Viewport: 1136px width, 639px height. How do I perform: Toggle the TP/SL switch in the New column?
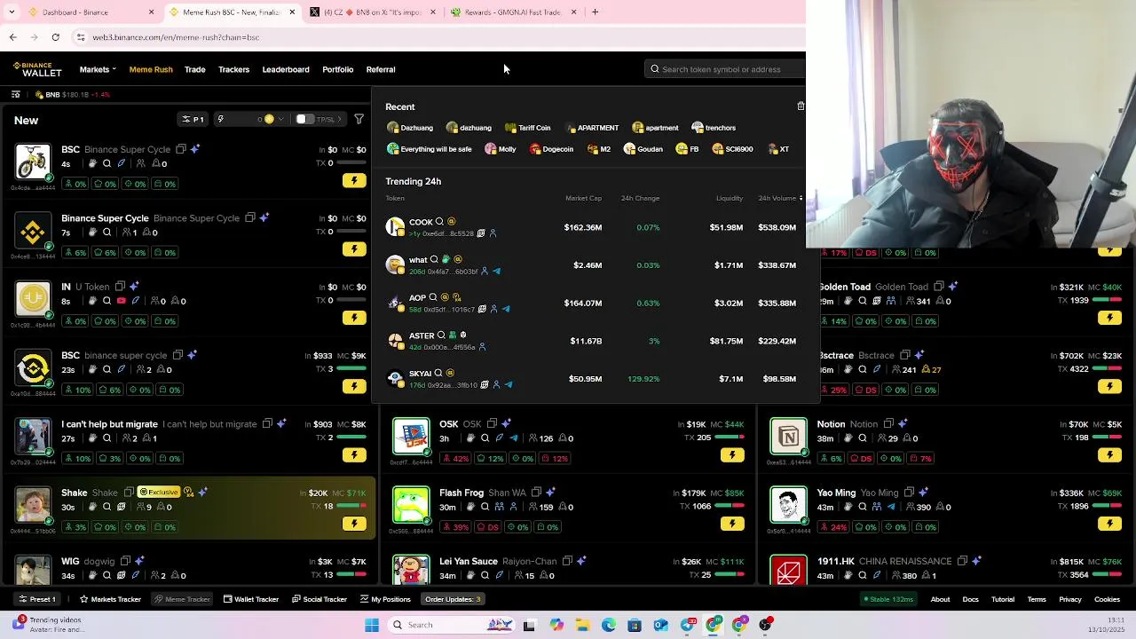point(305,119)
